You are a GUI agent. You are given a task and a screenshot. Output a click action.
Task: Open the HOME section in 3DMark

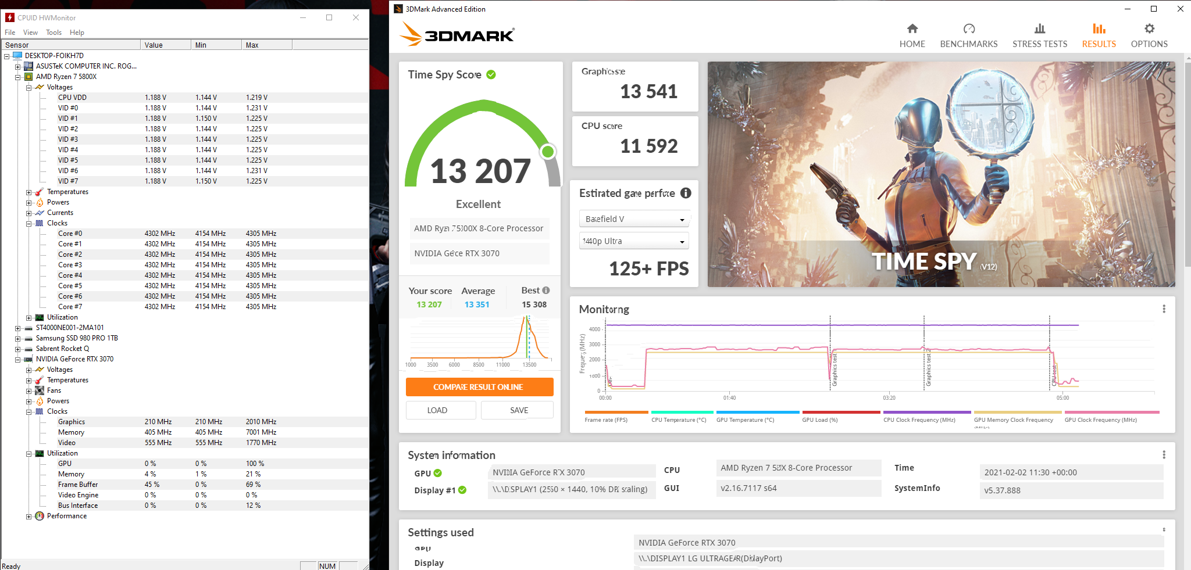pos(912,36)
